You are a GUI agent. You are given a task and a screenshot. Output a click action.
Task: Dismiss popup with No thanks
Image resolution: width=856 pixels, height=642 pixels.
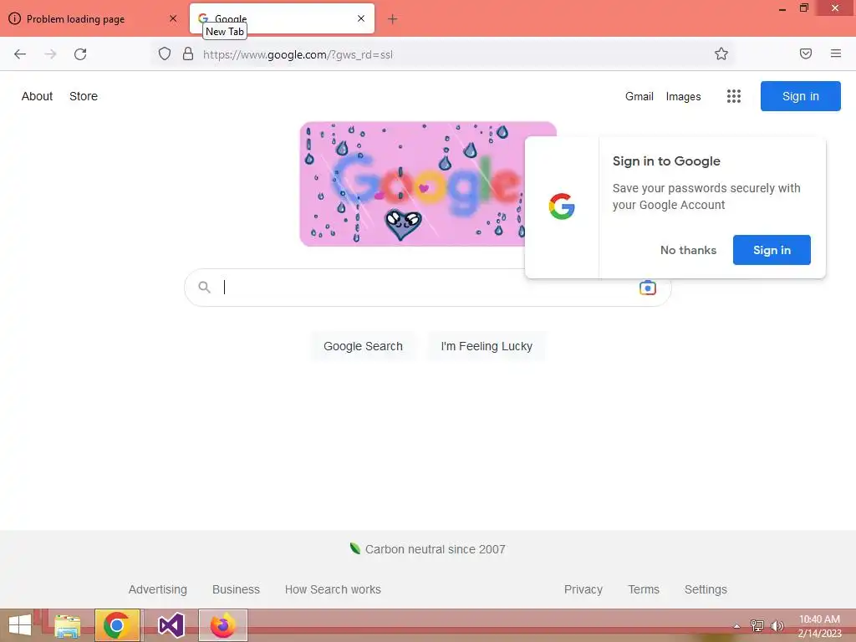click(688, 250)
